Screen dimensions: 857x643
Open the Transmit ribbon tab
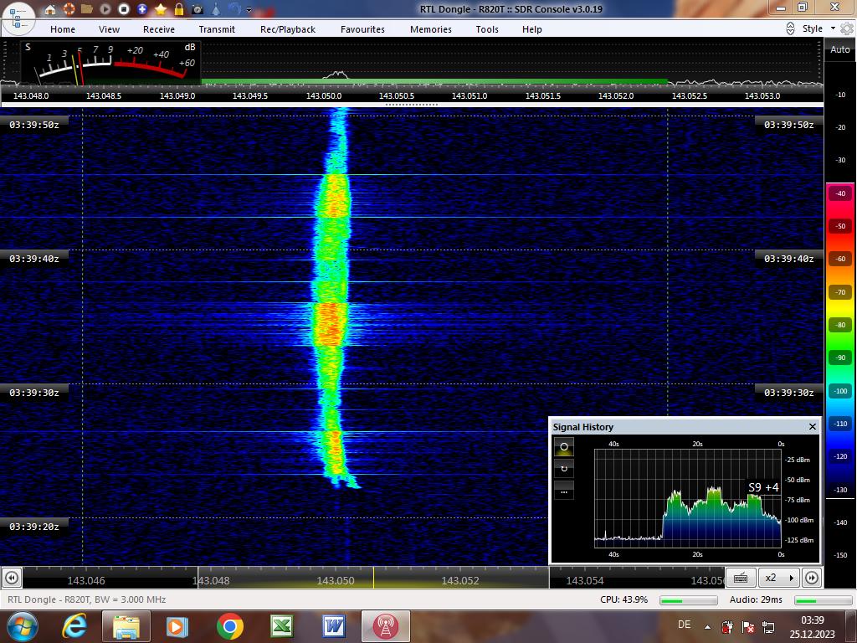point(217,29)
